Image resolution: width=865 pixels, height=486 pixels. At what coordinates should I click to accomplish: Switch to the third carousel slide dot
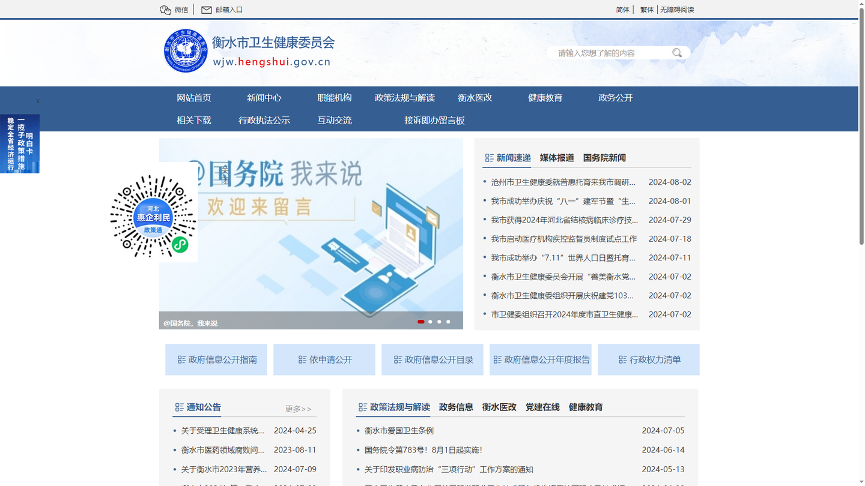439,322
